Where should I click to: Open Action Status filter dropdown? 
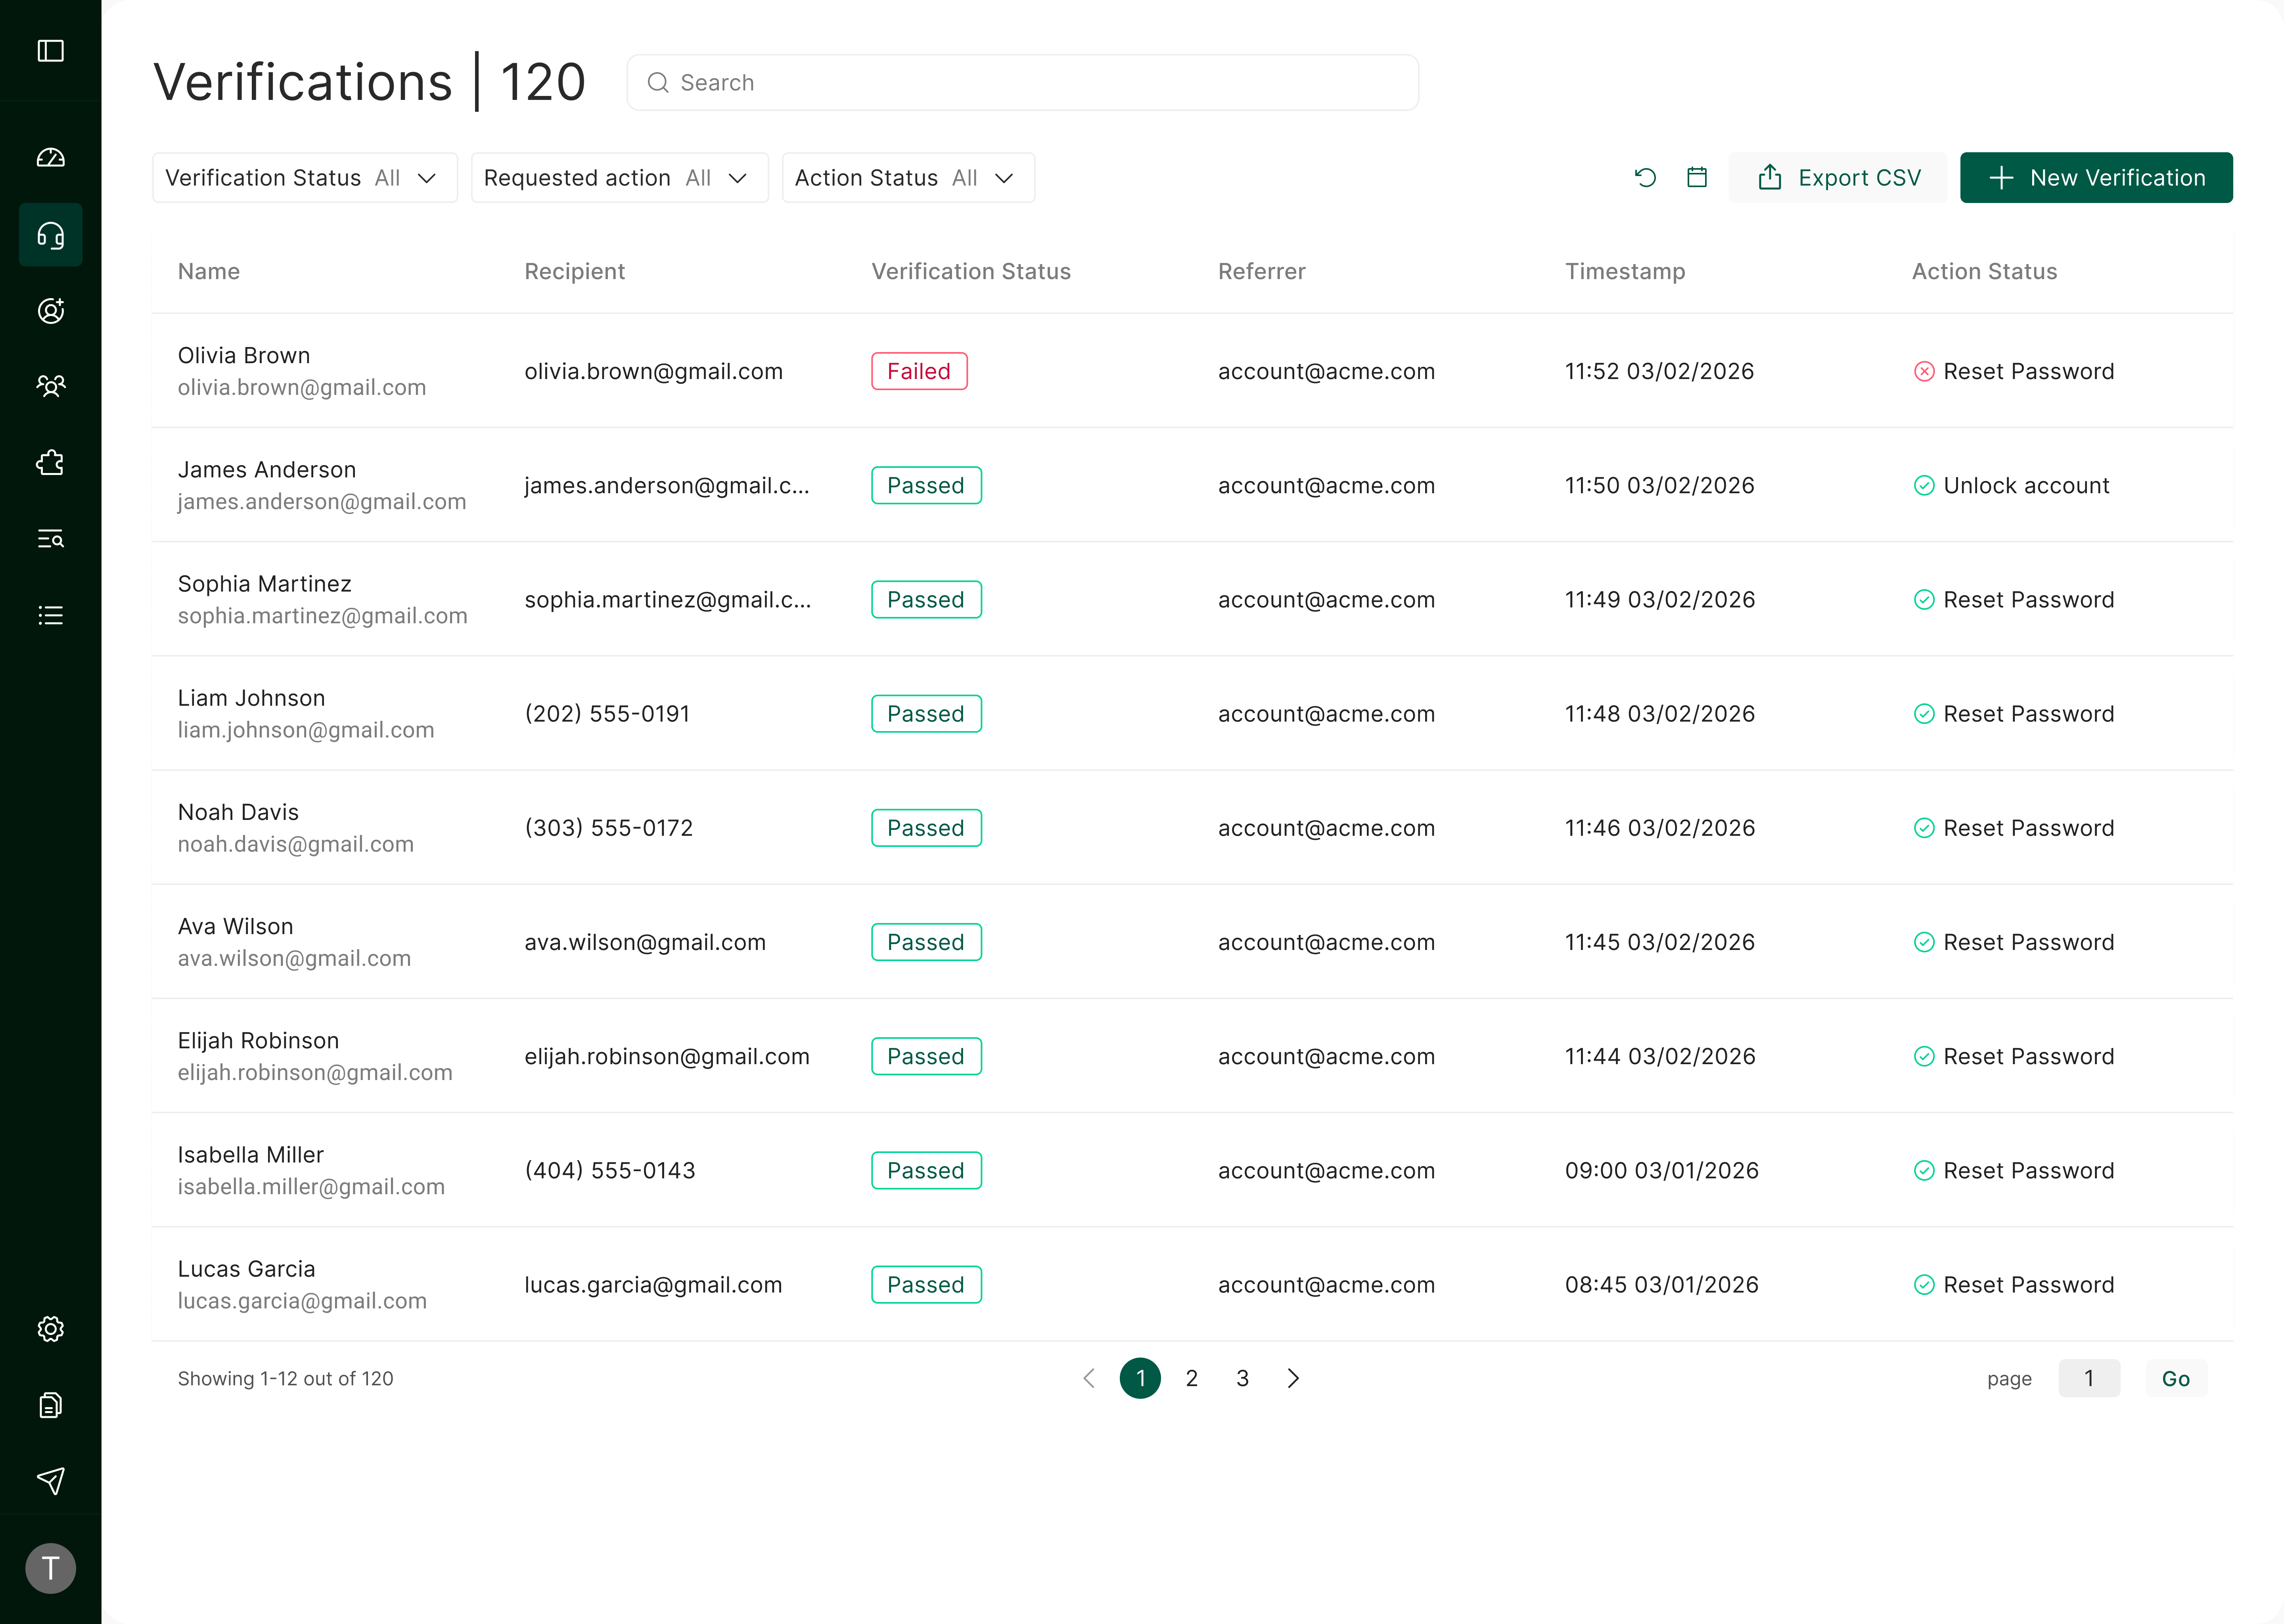(x=908, y=178)
